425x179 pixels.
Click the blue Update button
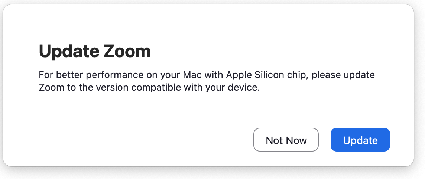pos(360,140)
